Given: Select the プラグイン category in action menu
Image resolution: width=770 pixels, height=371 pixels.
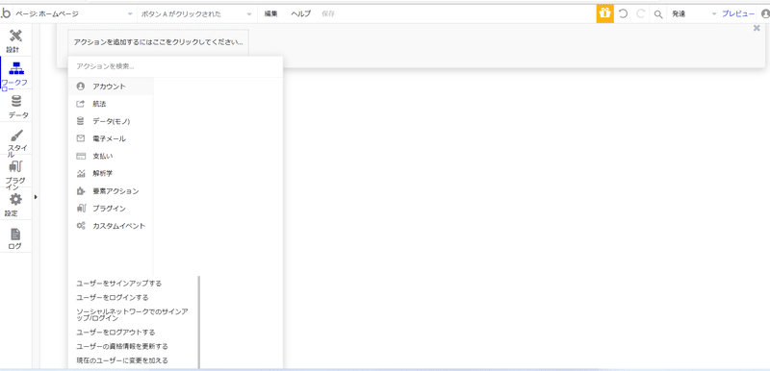Looking at the screenshot, I should coord(111,209).
